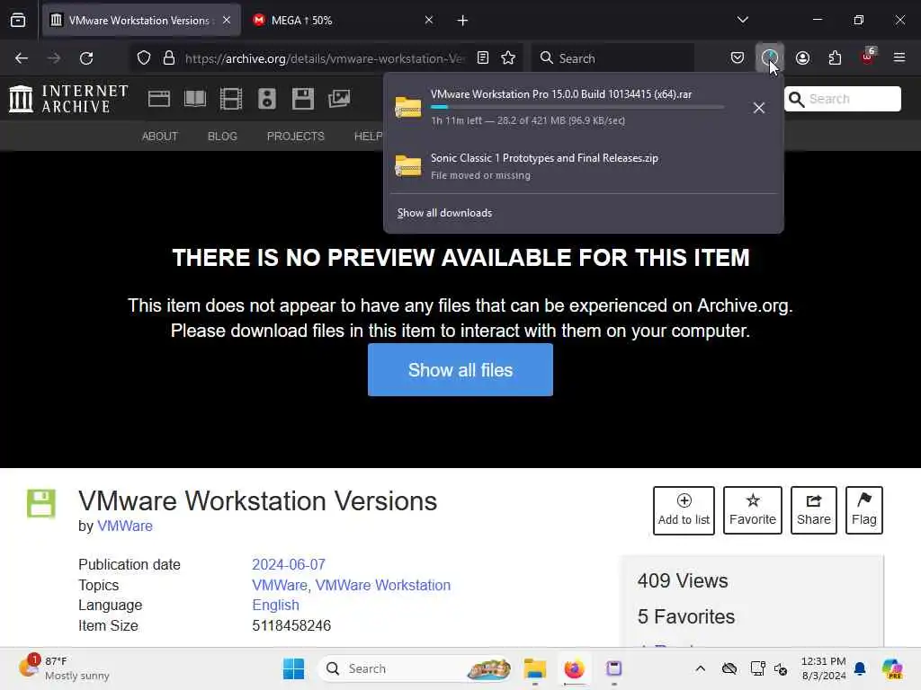Click the site security padlock icon
Image resolution: width=921 pixels, height=690 pixels.
169,58
